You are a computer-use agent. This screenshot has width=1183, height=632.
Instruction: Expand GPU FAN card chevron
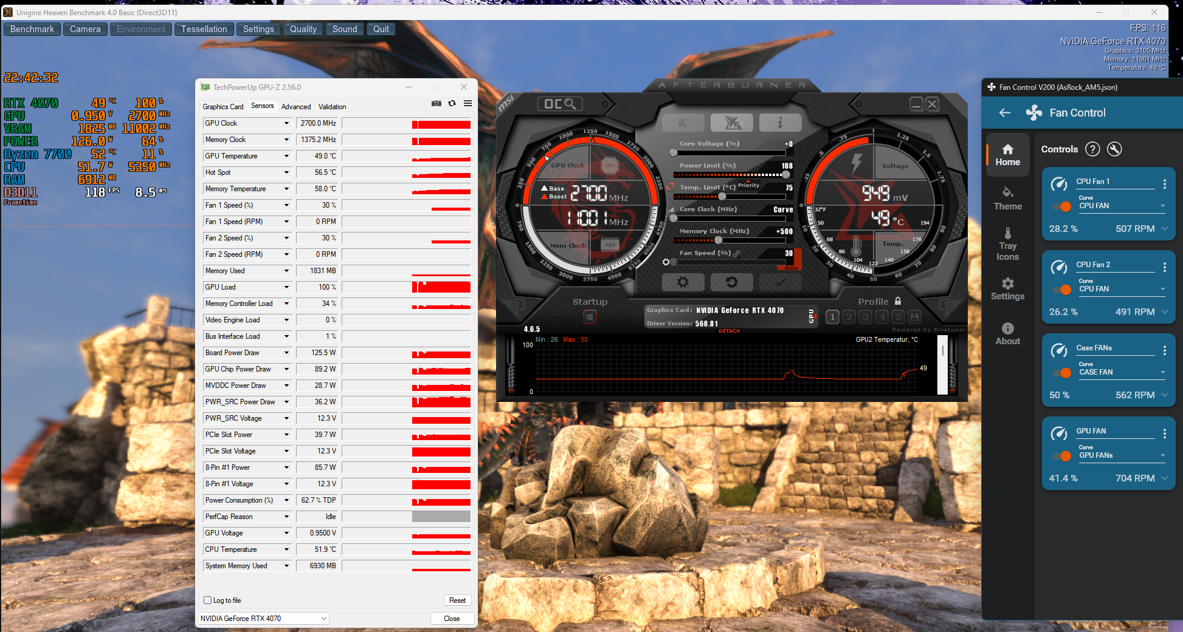point(1164,478)
